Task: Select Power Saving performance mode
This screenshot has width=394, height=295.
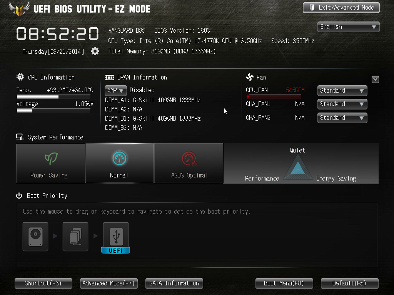Action: pyautogui.click(x=51, y=163)
